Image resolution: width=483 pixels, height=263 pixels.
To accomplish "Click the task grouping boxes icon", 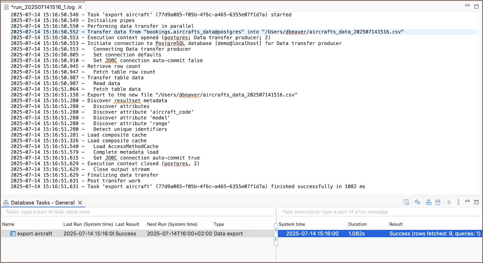I will 429,202.
